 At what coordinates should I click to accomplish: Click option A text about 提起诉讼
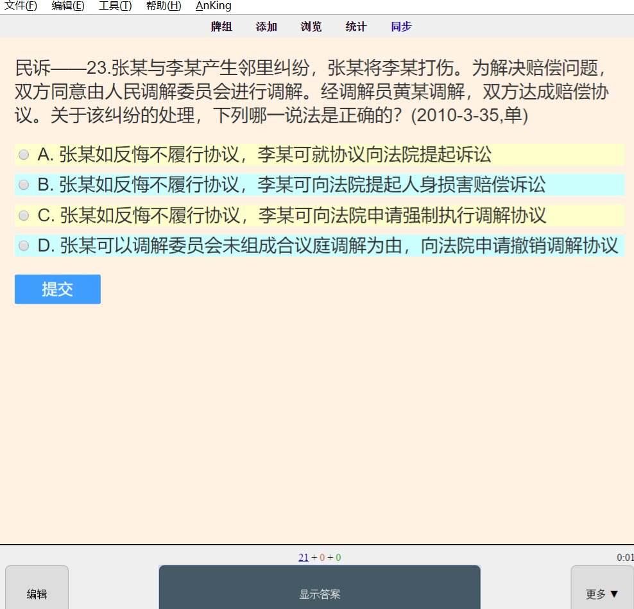coord(265,155)
